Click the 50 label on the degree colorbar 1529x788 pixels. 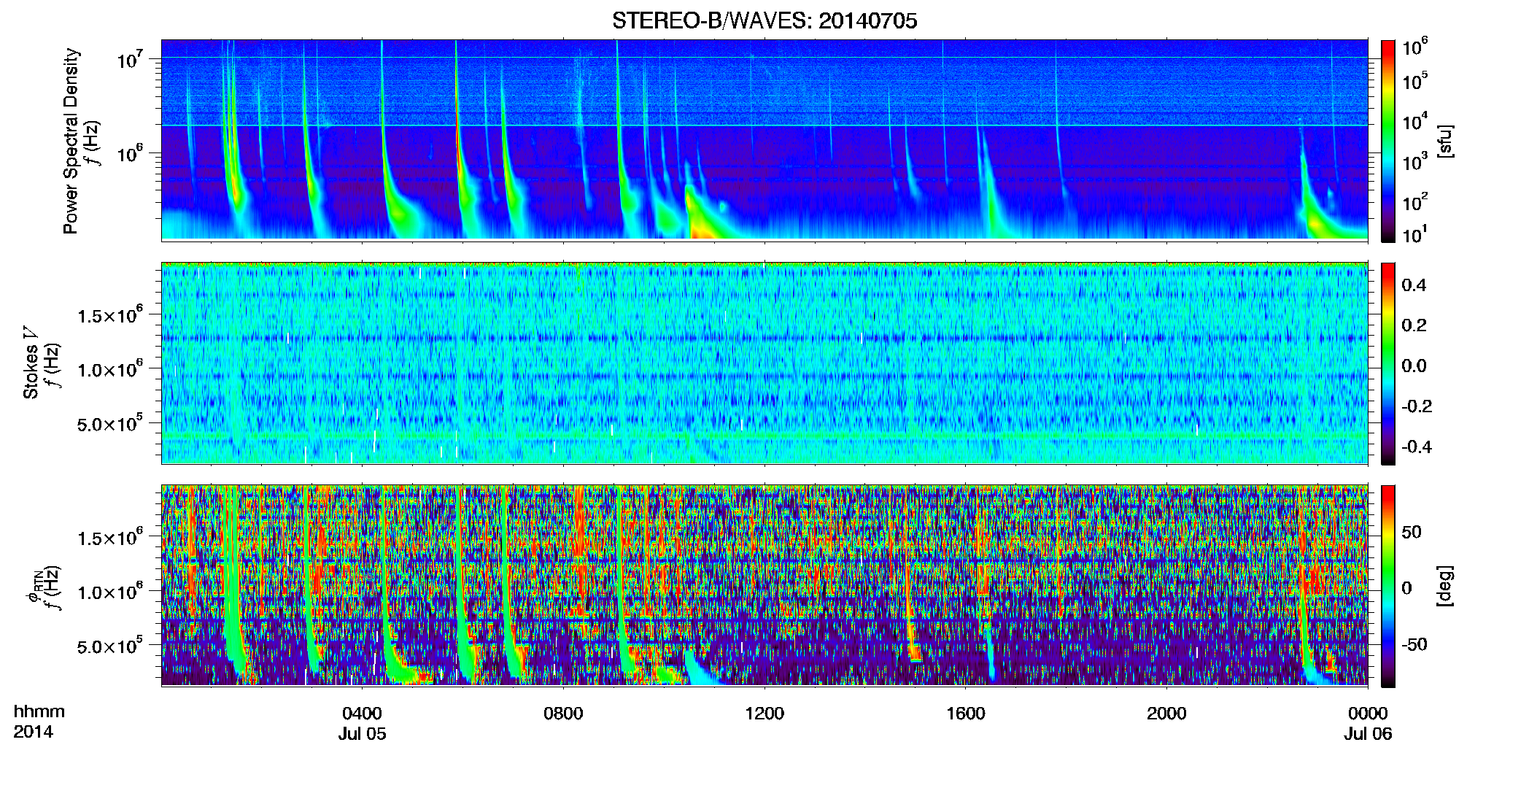pos(1411,532)
